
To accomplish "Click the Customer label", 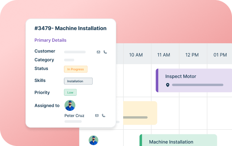I will [x=45, y=51].
